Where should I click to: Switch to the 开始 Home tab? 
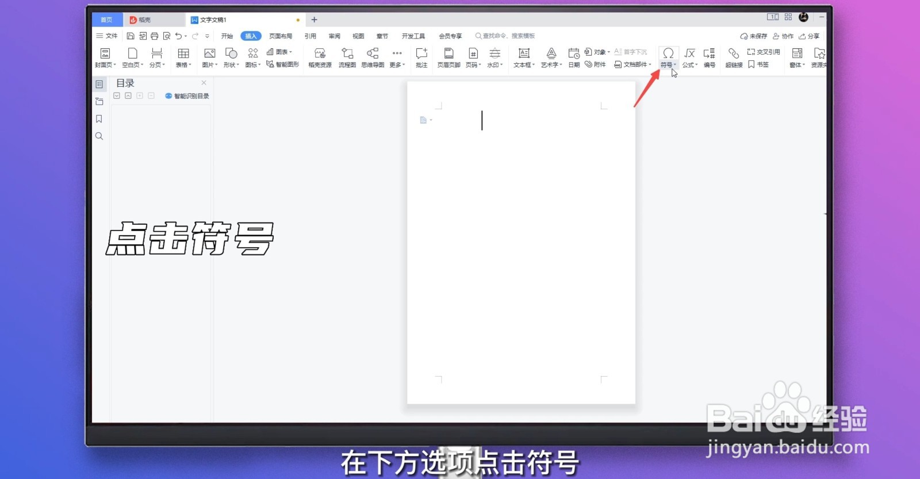coord(227,36)
